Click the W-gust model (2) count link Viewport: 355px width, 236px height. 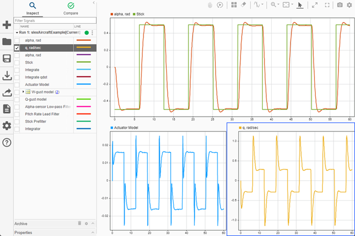tap(57, 92)
